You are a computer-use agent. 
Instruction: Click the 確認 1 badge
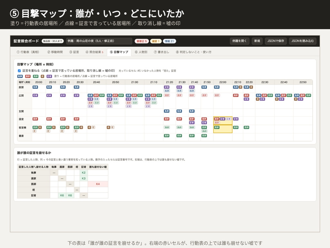pos(156,41)
